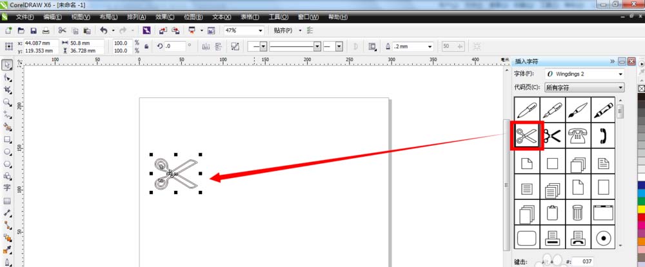Click the Cut scissors toolbar icon
The image size is (645, 267).
click(62, 30)
